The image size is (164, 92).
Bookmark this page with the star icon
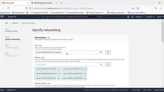tap(138, 8)
